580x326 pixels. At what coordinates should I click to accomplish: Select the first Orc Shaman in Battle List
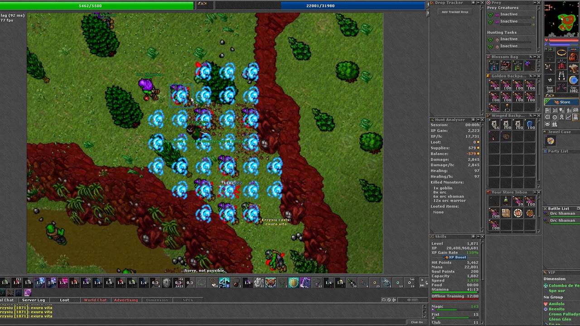tap(561, 214)
